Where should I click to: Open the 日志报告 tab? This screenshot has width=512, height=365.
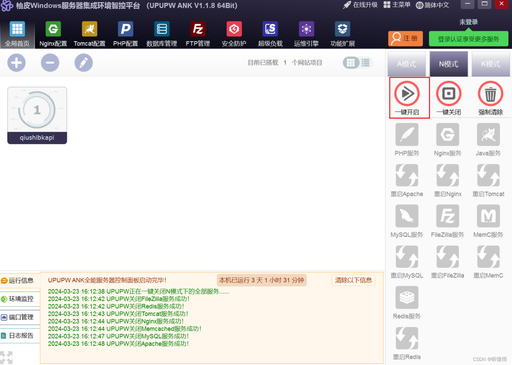tap(20, 335)
